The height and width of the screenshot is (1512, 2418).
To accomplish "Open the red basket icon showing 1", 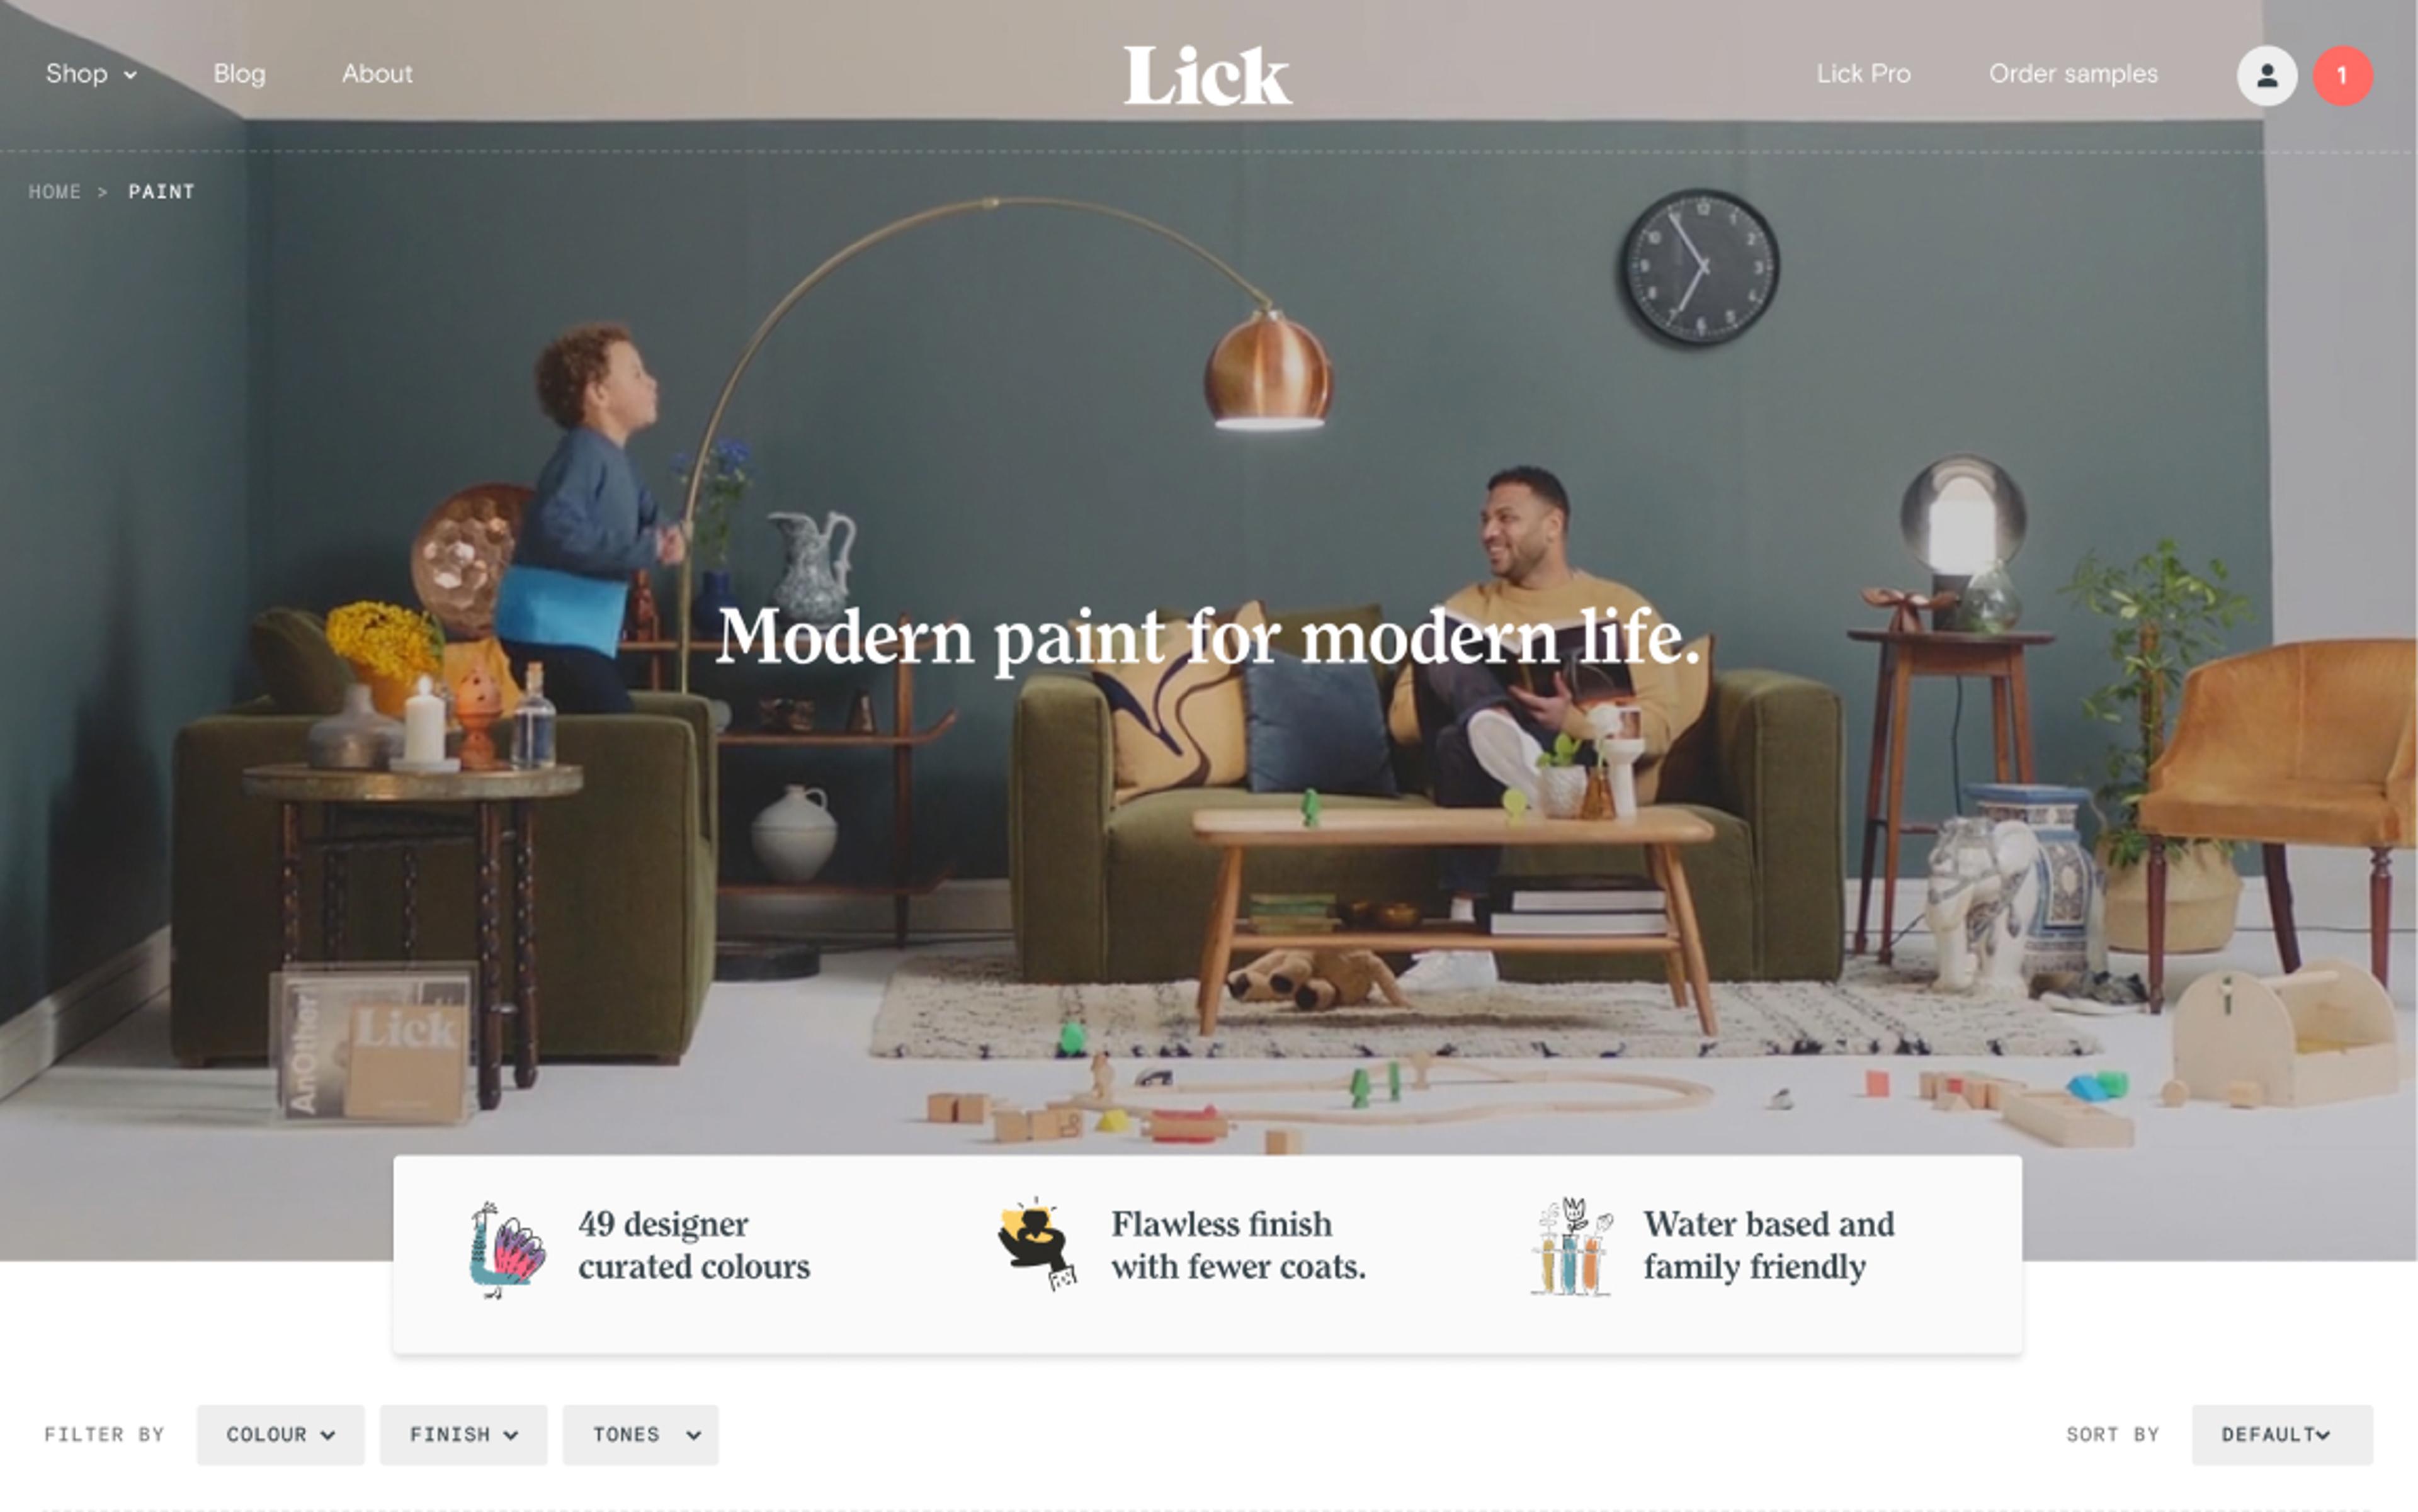I will pyautogui.click(x=2342, y=75).
